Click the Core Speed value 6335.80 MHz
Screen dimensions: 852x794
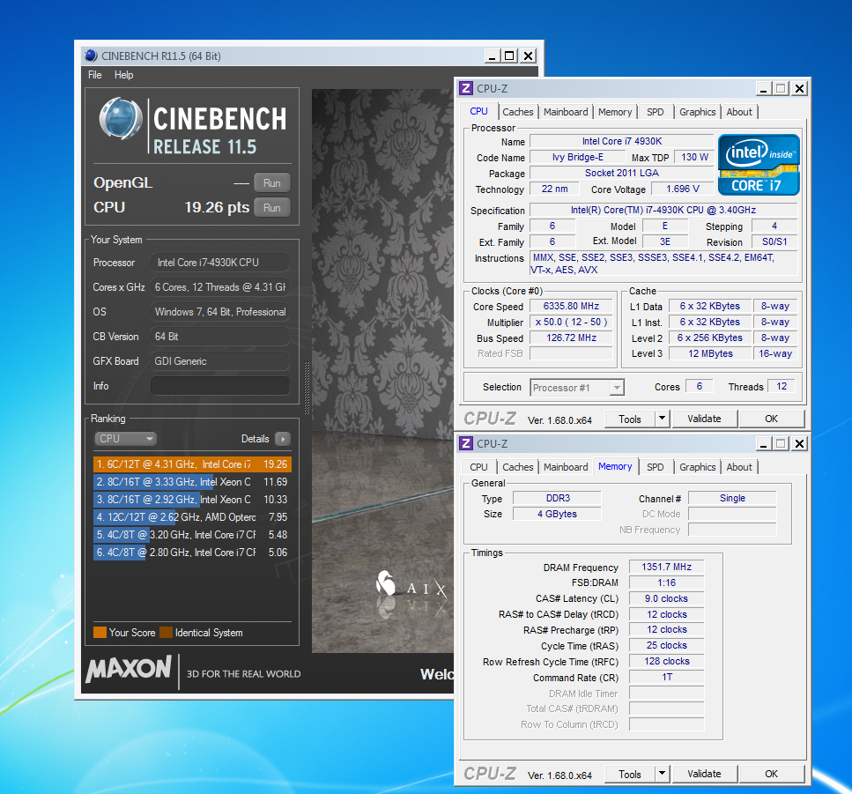click(x=571, y=307)
